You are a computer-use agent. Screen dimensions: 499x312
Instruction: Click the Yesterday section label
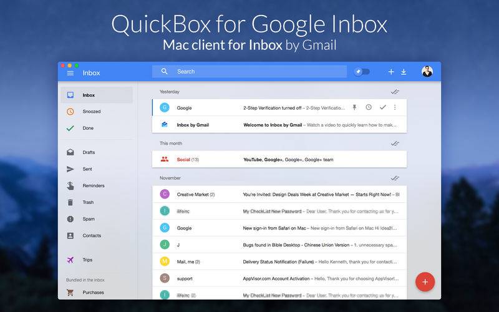(169, 92)
